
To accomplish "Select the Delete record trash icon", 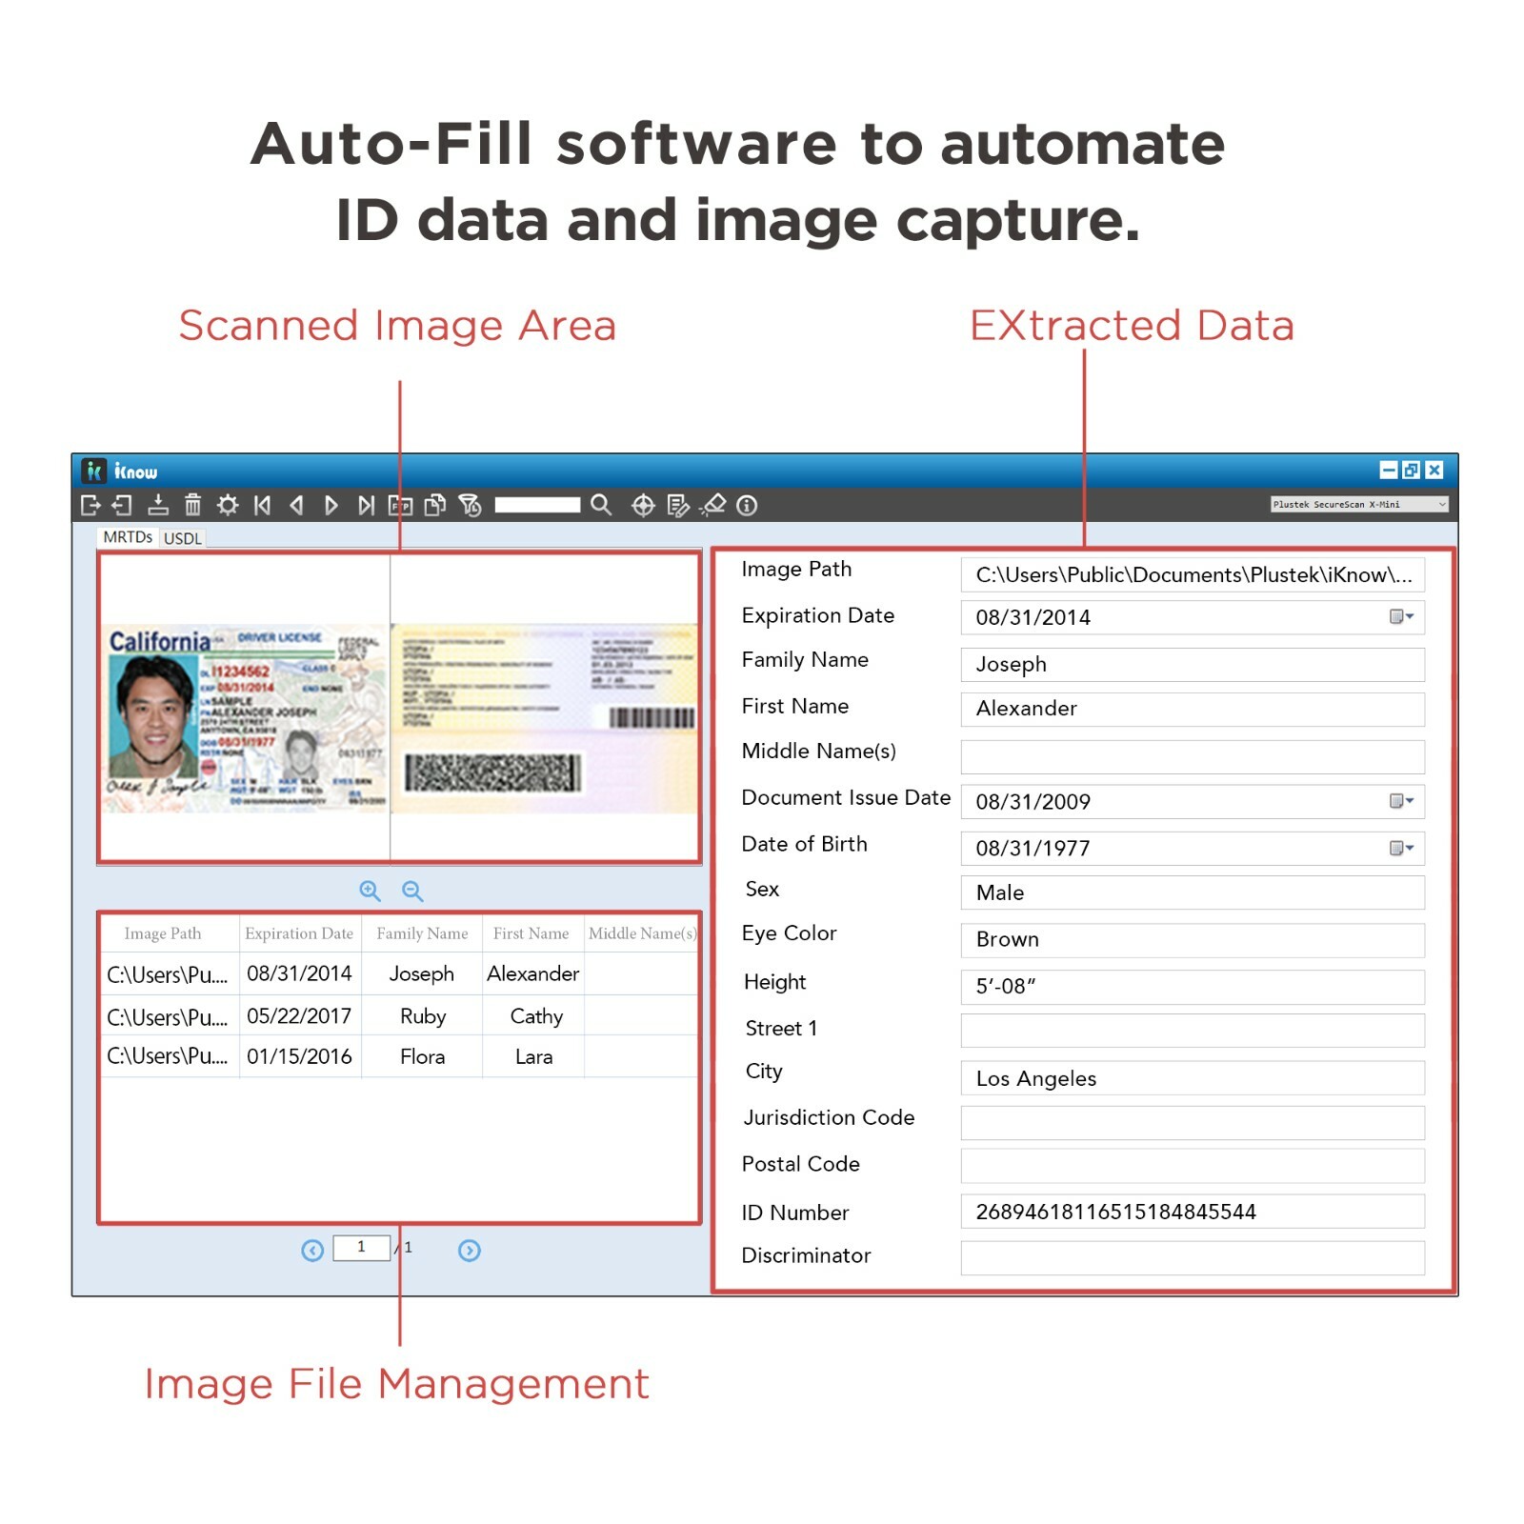I will tap(192, 506).
